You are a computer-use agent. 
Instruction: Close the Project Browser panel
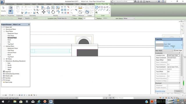(29, 24)
